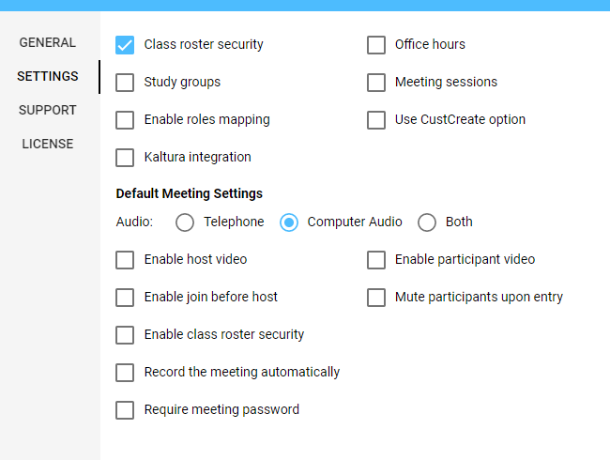
Task: Go to the License tab
Action: (48, 144)
